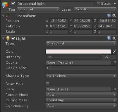Click the Scale Z field

pos(107,32)
